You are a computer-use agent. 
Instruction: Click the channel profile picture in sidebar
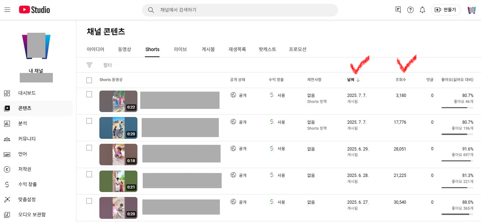click(x=36, y=46)
